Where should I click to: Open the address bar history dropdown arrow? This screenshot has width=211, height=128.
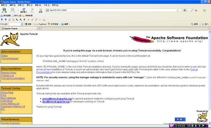click(181, 10)
